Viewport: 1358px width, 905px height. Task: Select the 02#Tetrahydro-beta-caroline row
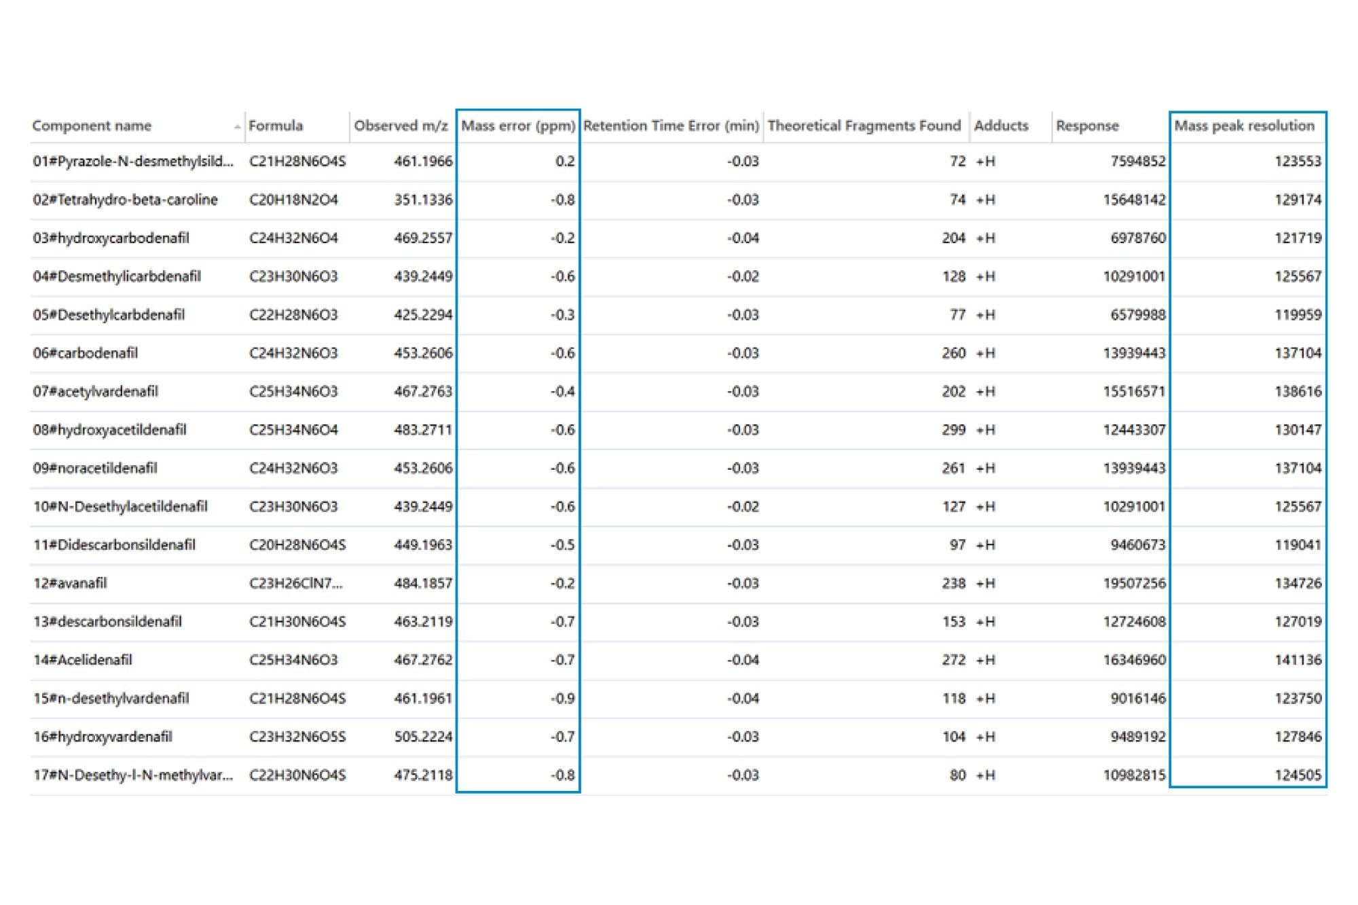[x=126, y=200]
